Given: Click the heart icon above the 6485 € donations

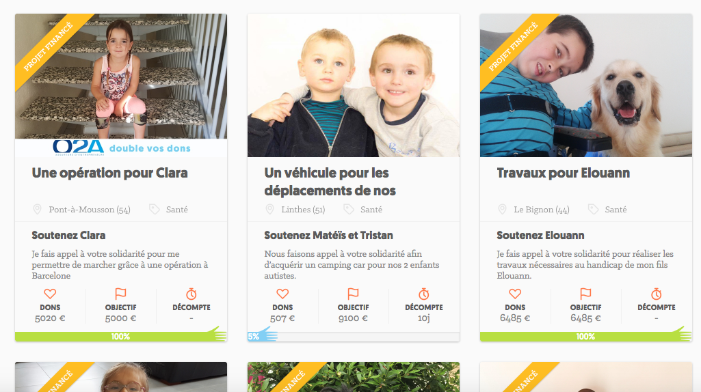Looking at the screenshot, I should [514, 294].
